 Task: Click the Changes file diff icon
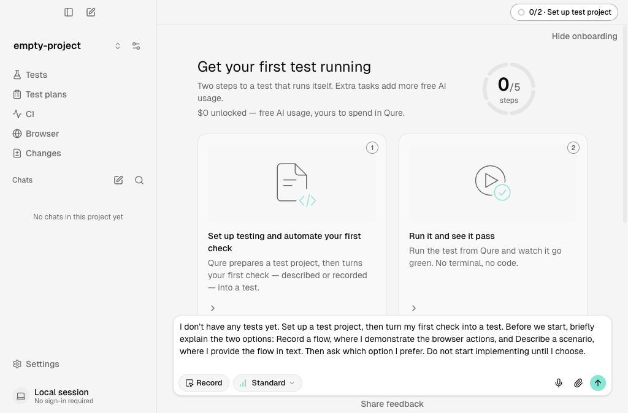pyautogui.click(x=17, y=153)
